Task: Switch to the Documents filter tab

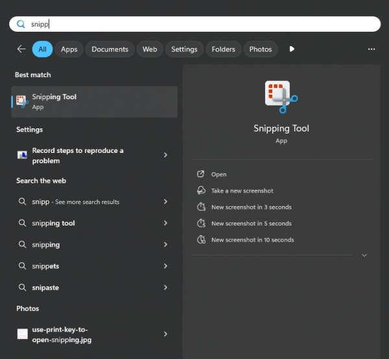Action: [110, 49]
